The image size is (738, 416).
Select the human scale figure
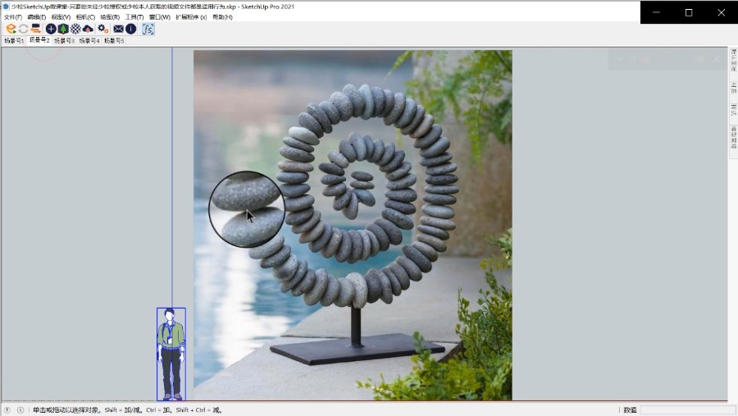[171, 354]
